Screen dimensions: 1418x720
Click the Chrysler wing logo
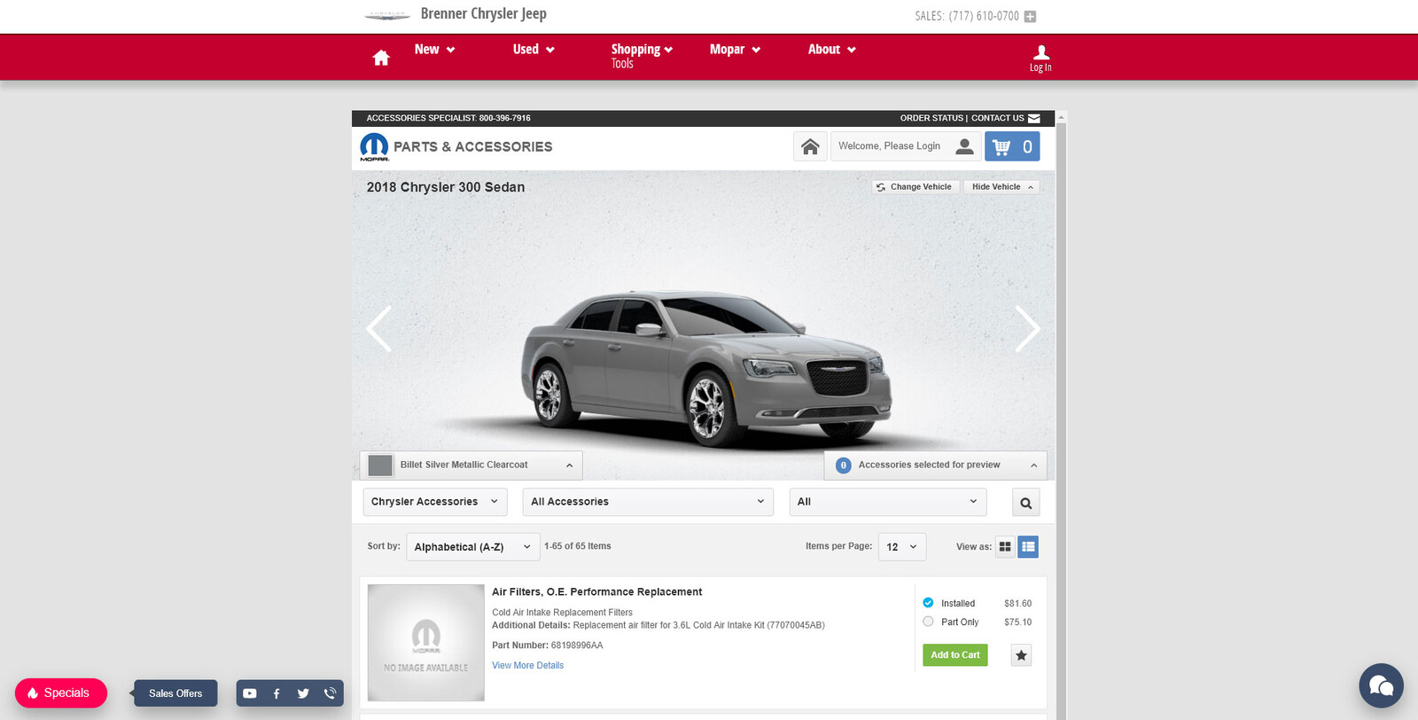point(387,15)
